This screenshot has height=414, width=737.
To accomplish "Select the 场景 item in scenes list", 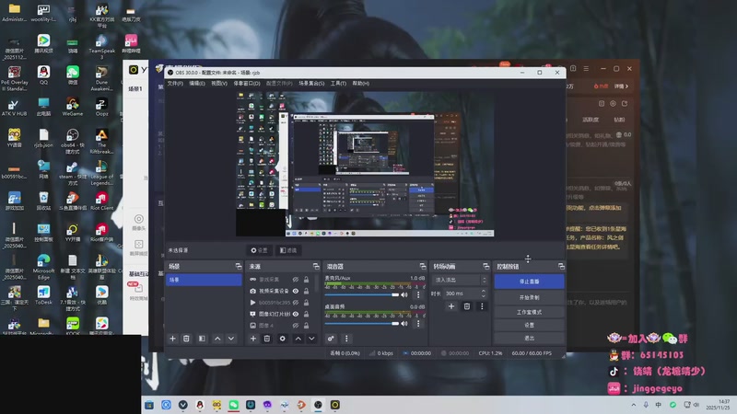I will tap(204, 280).
